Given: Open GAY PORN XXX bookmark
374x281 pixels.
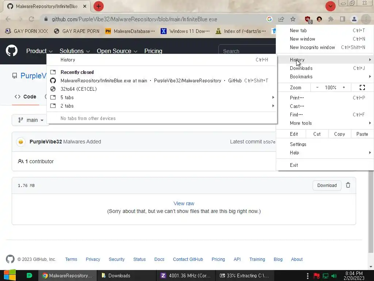Looking at the screenshot, I should pos(26,31).
